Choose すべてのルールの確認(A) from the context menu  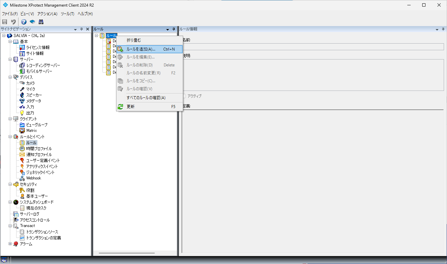point(146,98)
